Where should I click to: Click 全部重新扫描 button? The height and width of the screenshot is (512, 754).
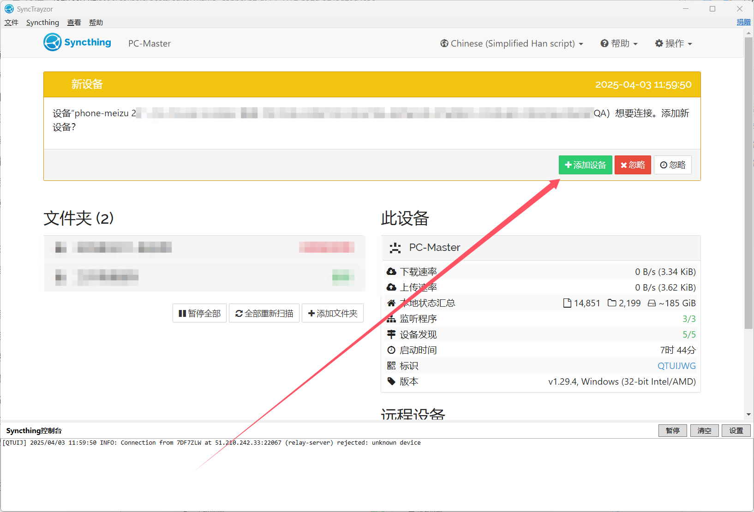(x=264, y=313)
